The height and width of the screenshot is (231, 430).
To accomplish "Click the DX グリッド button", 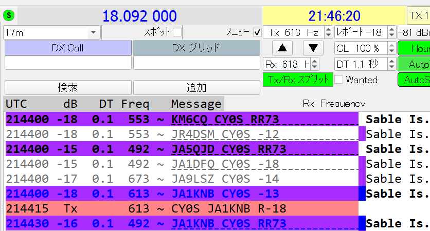I will click(196, 48).
